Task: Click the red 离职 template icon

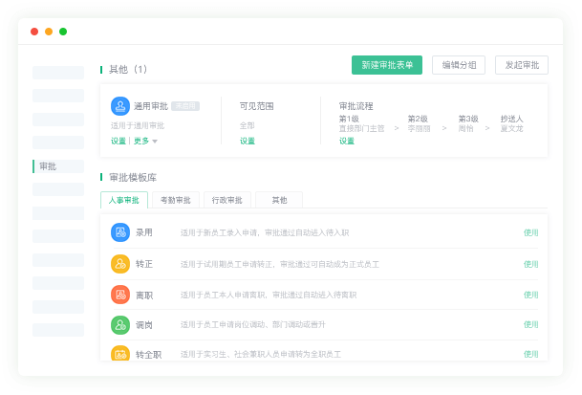Action: (120, 295)
